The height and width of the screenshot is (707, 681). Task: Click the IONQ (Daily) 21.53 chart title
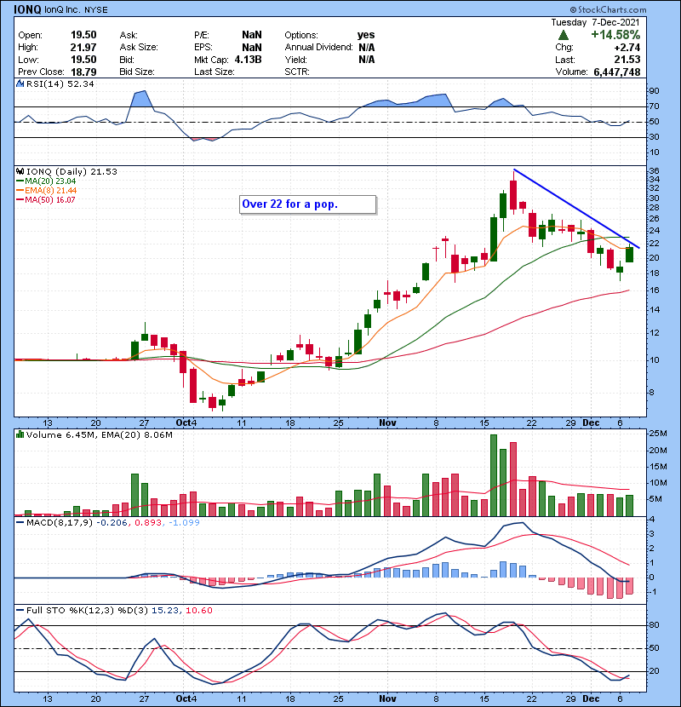[72, 172]
